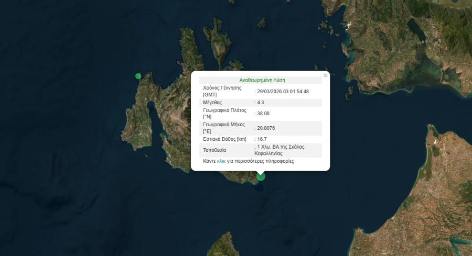Click the focal depth value 16.7
This screenshot has height=256, width=472.
click(x=262, y=139)
